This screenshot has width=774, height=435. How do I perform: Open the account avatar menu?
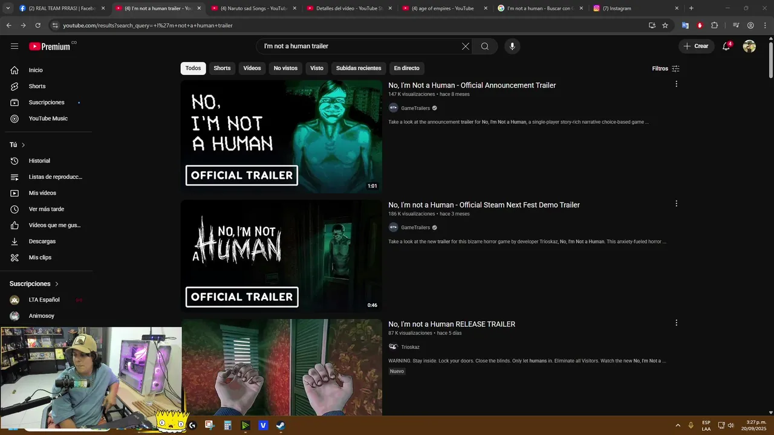coord(749,47)
